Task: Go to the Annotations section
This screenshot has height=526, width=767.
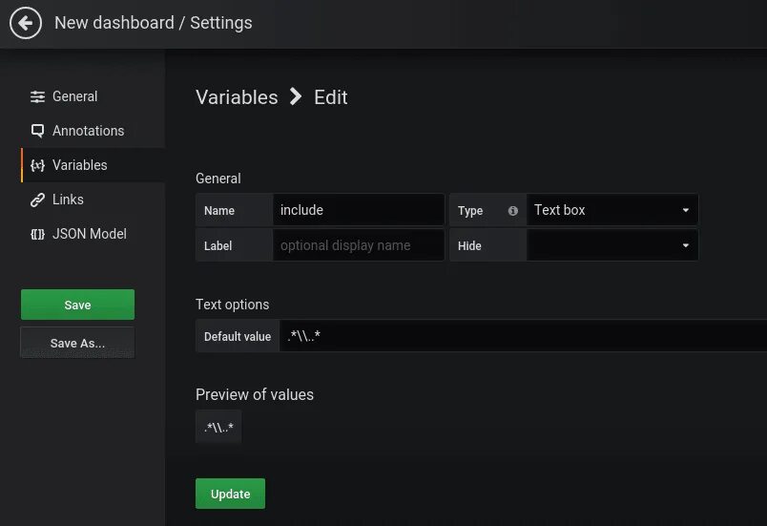Action: click(88, 131)
